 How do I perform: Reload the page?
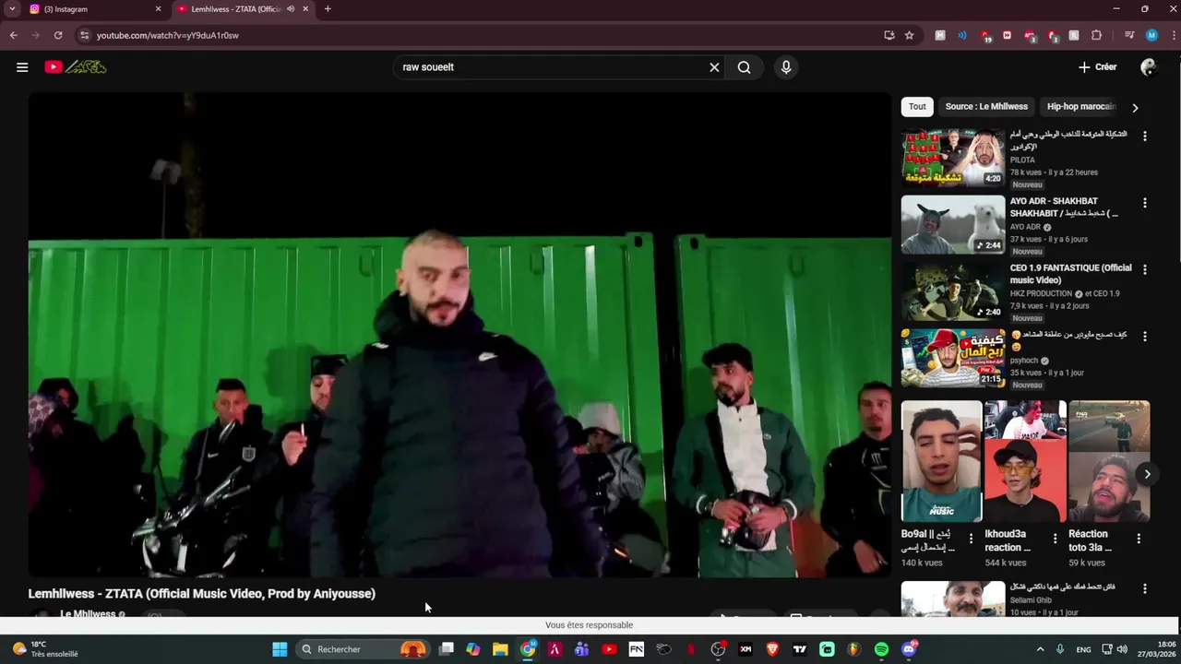[58, 35]
